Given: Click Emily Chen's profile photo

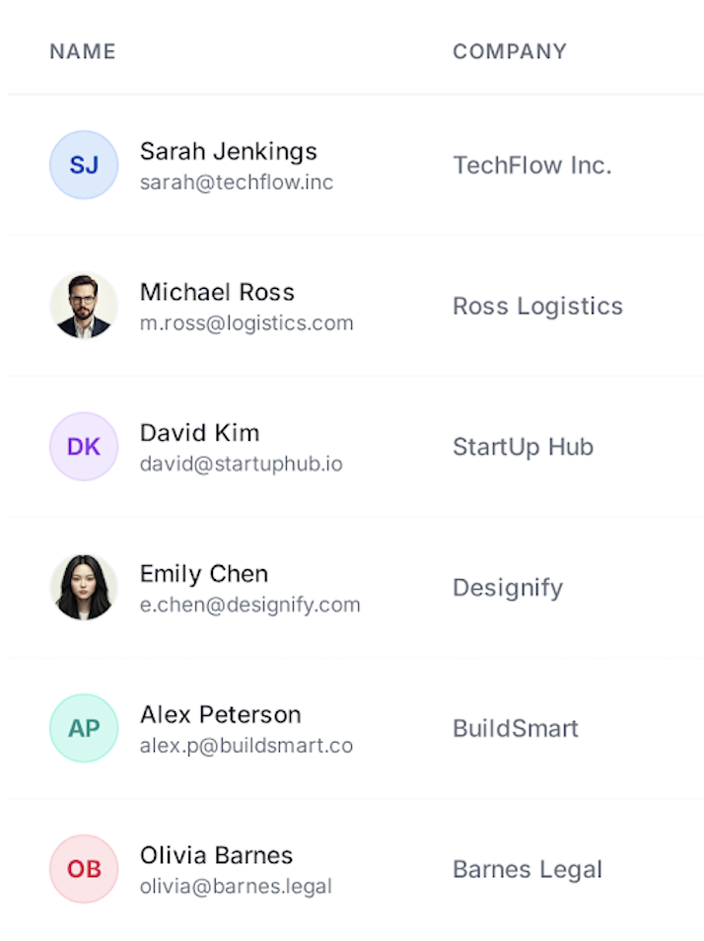Looking at the screenshot, I should coord(84,588).
